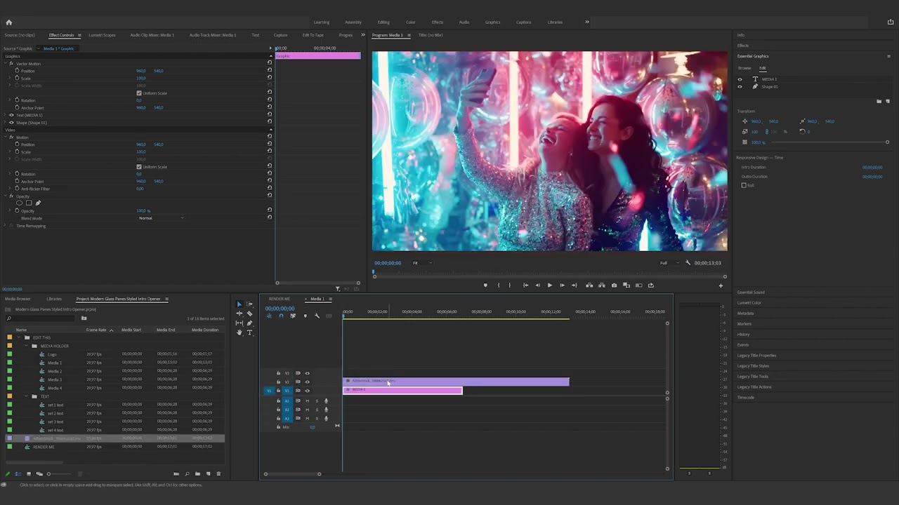
Task: Select the Slip tool
Action: [239, 323]
